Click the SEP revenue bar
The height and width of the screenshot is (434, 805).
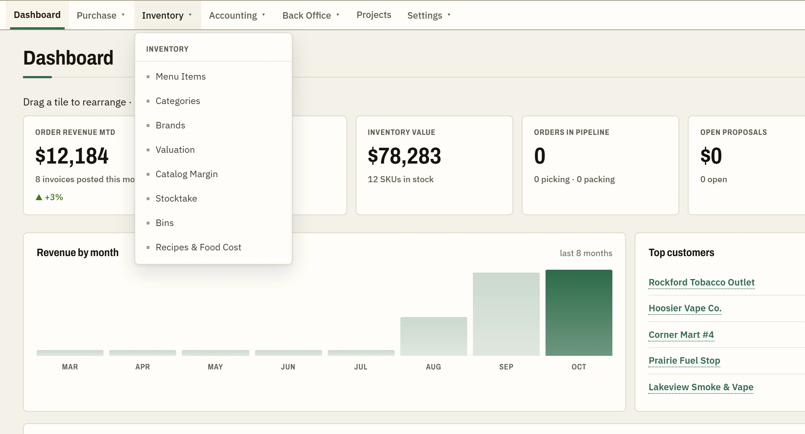pos(506,314)
